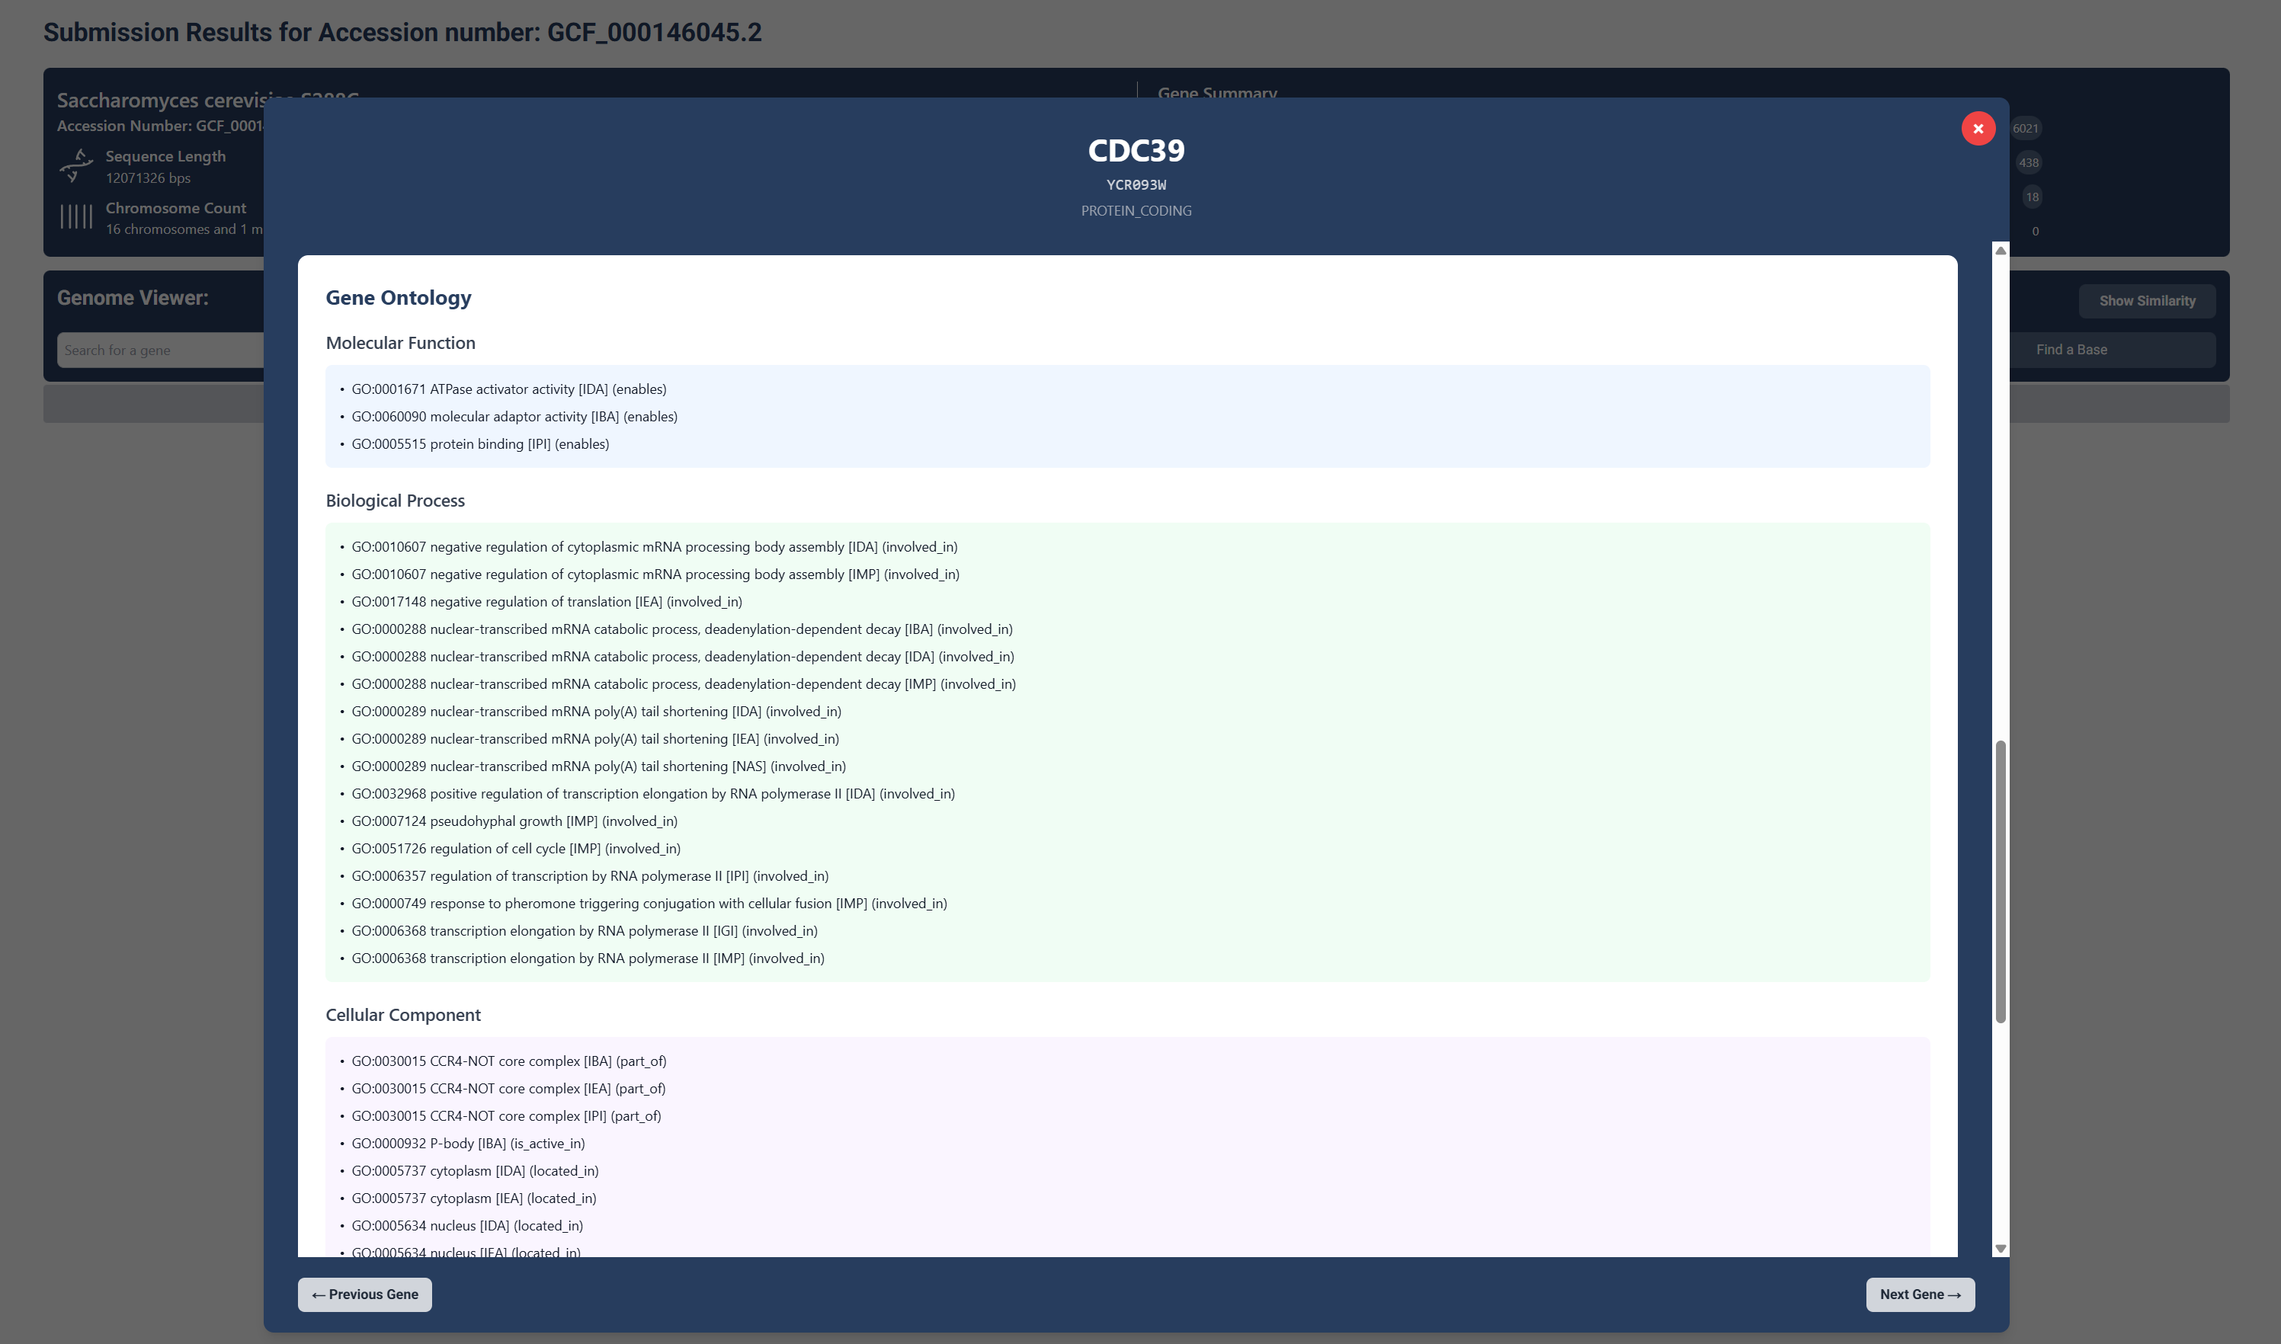This screenshot has width=2281, height=1344.
Task: Select GO:0005515 protein binding entry
Action: [480, 443]
